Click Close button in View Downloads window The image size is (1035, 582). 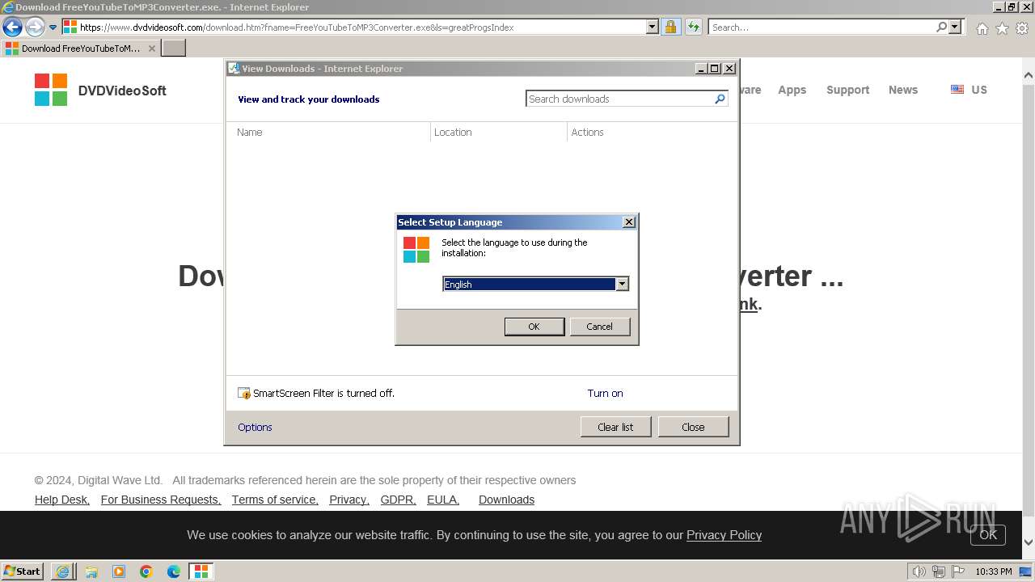pyautogui.click(x=693, y=427)
